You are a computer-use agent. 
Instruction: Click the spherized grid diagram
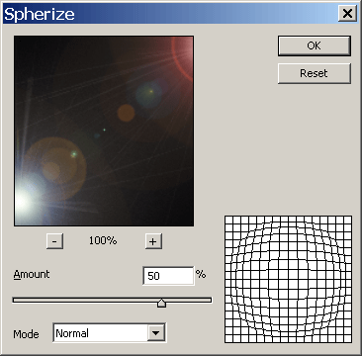288,279
